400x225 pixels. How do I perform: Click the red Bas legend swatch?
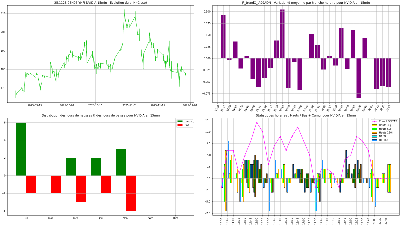click(180, 125)
